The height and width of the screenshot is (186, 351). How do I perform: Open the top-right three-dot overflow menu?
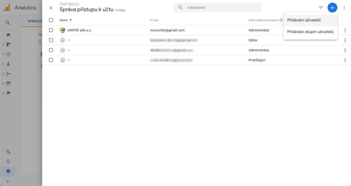pos(344,8)
